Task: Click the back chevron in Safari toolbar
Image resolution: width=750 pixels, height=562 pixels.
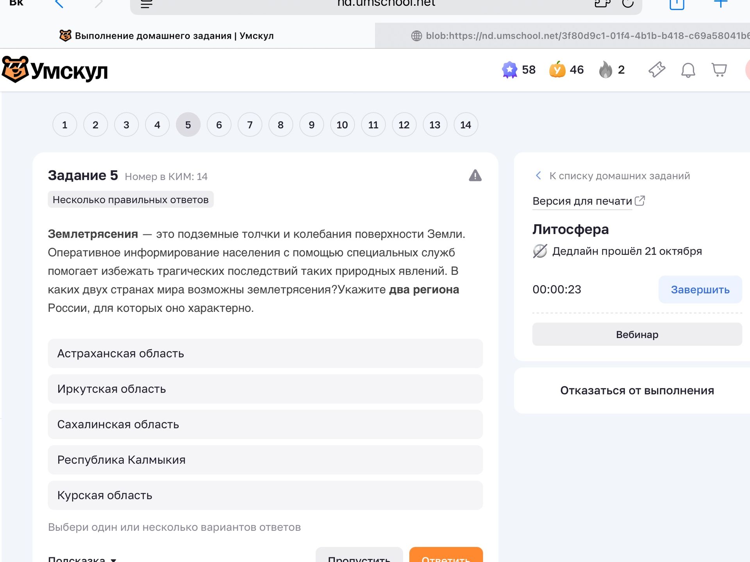Action: click(59, 4)
